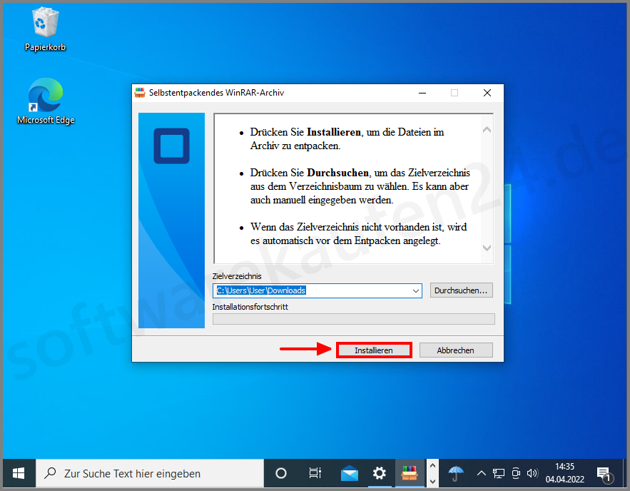Screen dimensions: 630x491
Task: Show hidden system tray icons
Action: click(481, 473)
